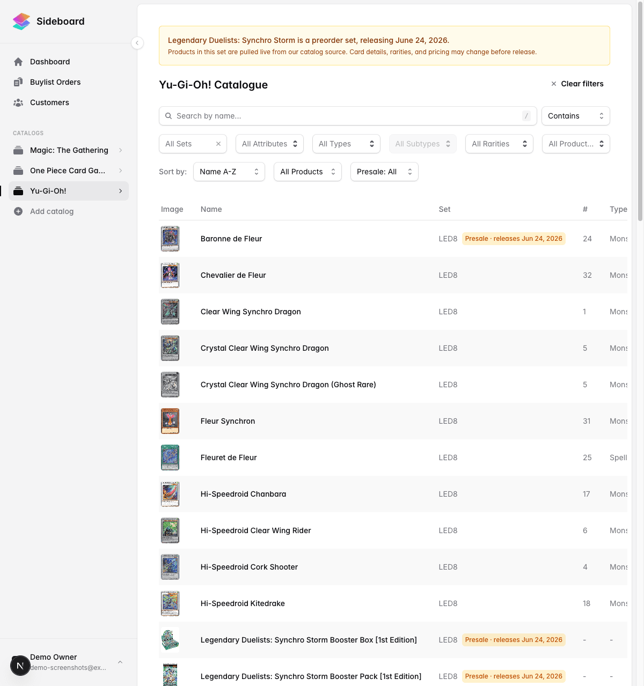
Task: Expand the One Piece Card Game chevron
Action: tap(120, 171)
